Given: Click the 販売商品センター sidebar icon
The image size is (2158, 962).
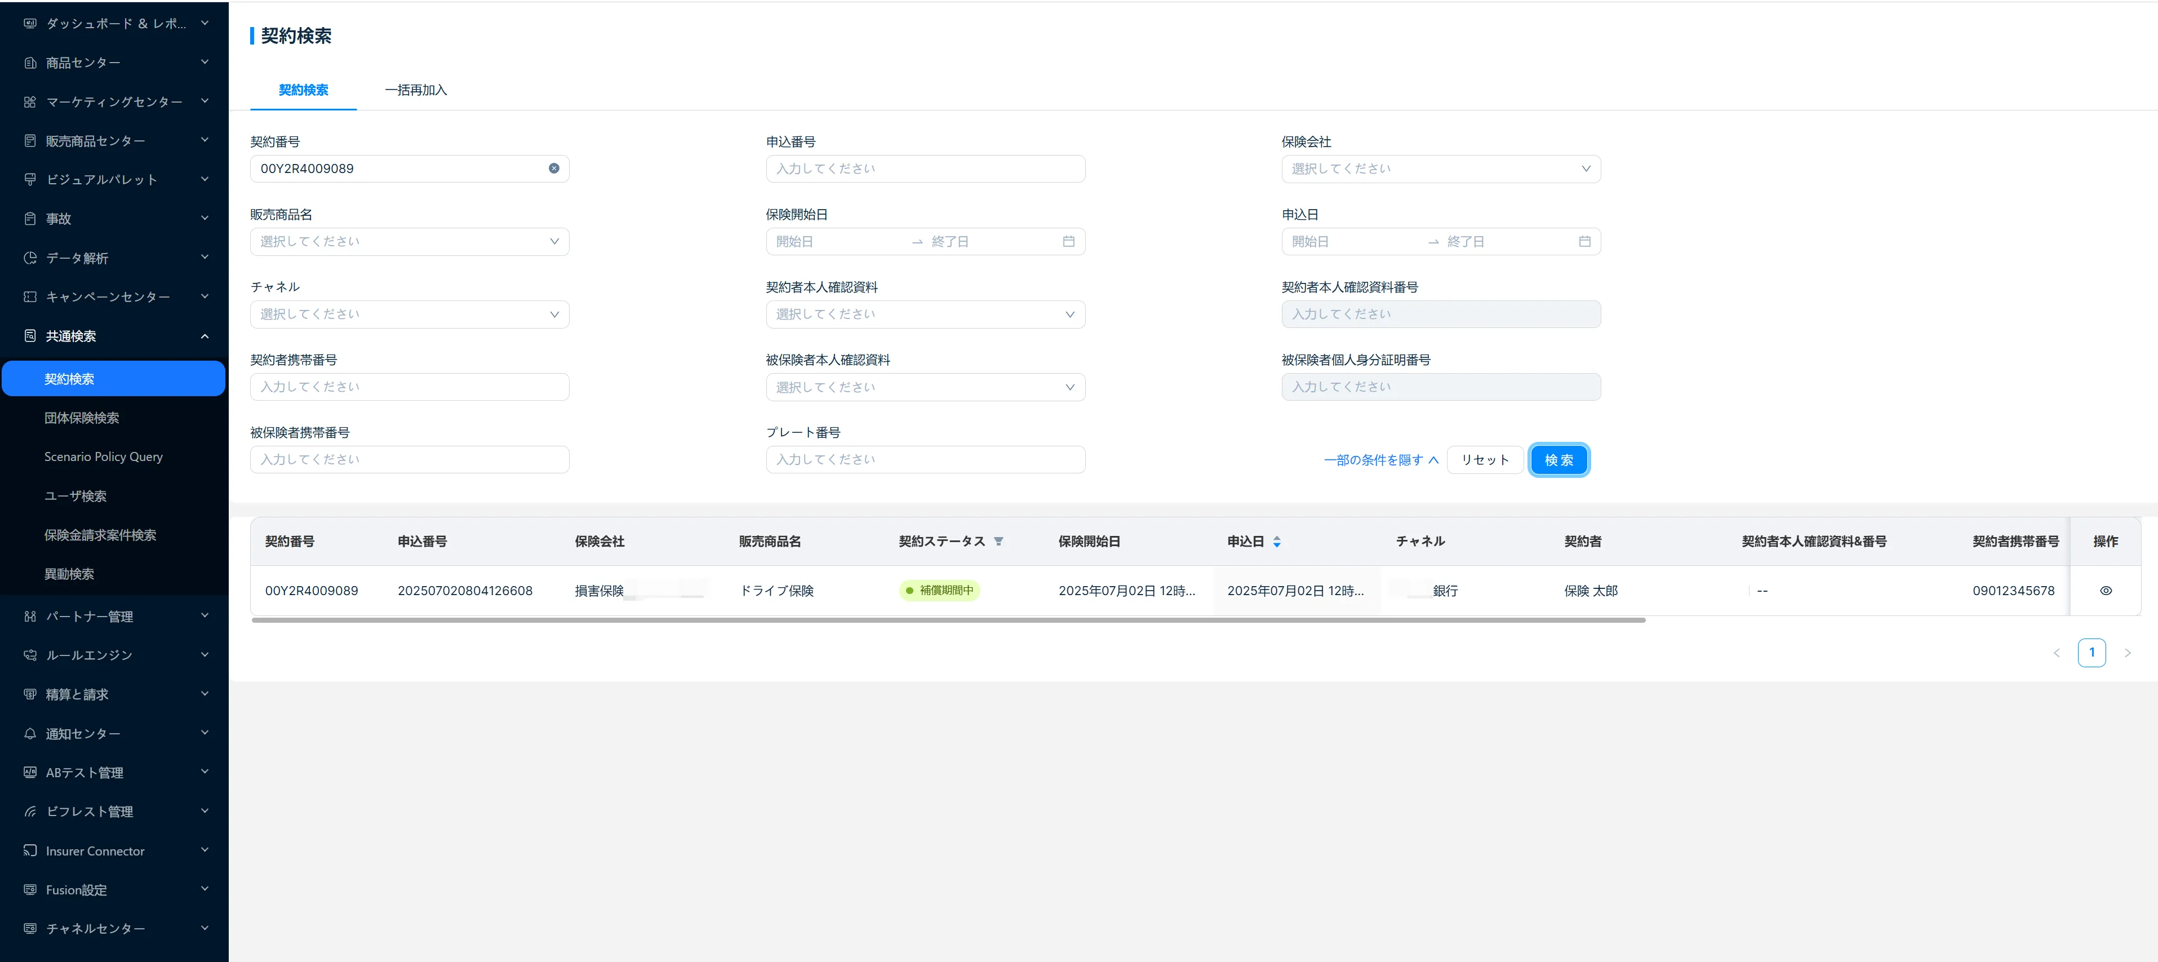Looking at the screenshot, I should [x=30, y=141].
